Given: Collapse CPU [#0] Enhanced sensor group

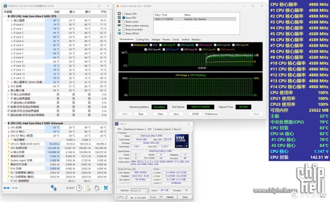Looking at the screenshot, I should point(5,123).
